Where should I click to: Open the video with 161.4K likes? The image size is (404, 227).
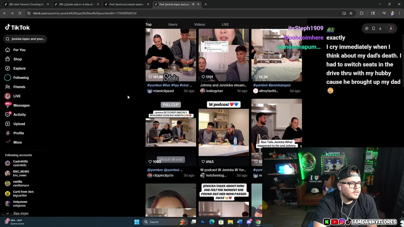coord(171,55)
